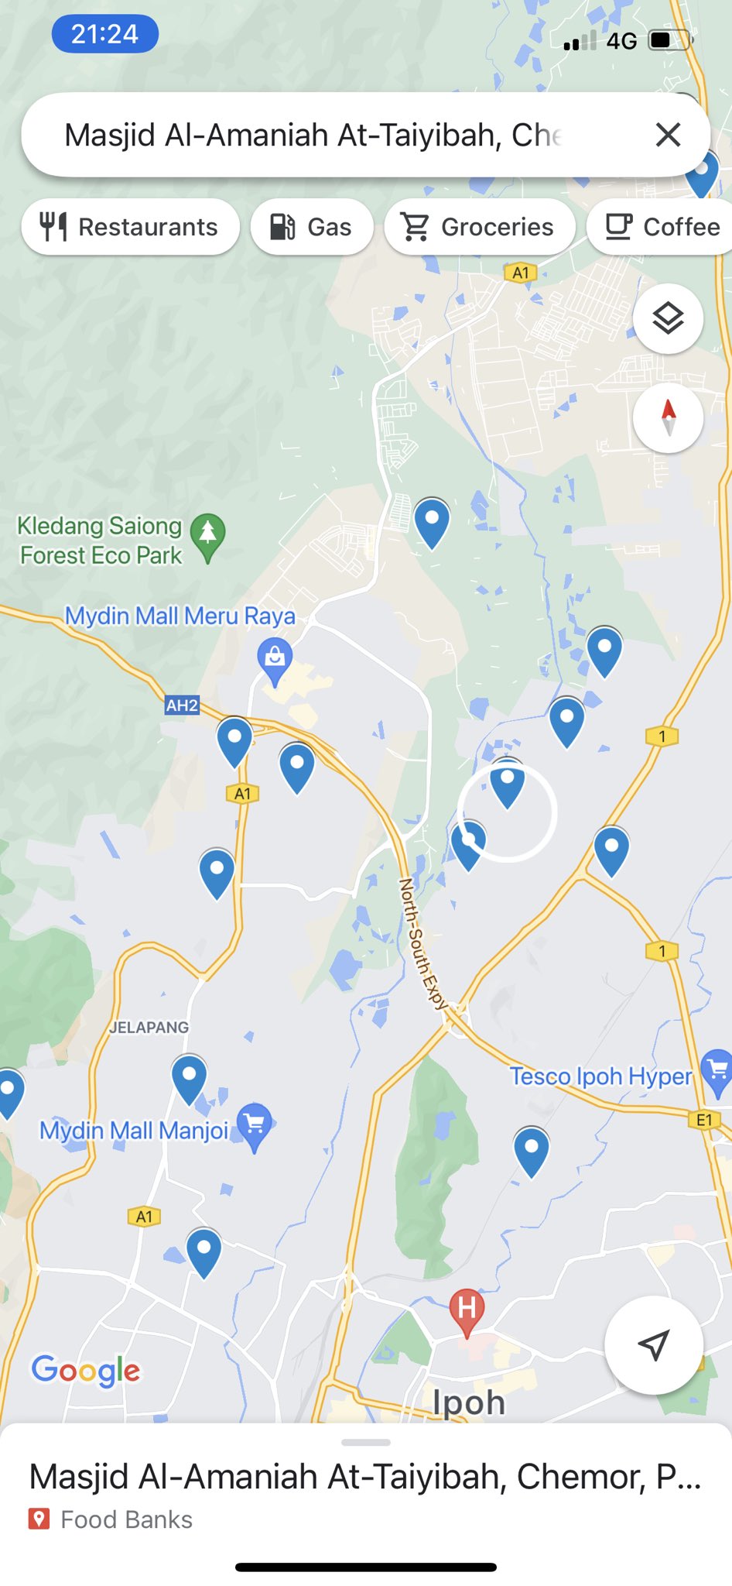
Task: Clear the search with X button
Action: pyautogui.click(x=668, y=135)
